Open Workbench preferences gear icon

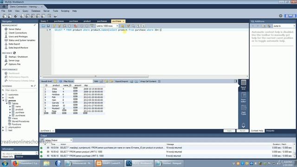(x=281, y=16)
